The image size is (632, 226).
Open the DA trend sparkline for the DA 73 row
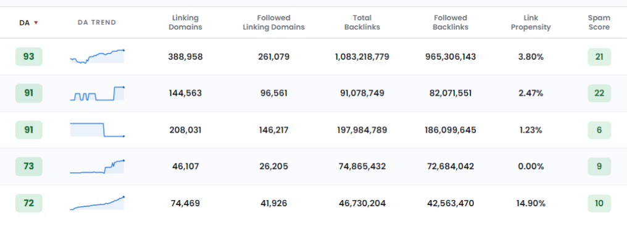97,166
